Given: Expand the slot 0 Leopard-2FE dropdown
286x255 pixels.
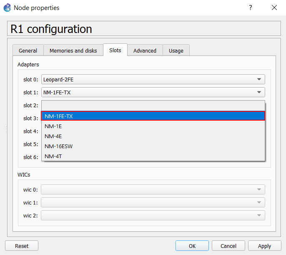Looking at the screenshot, I should 153,79.
